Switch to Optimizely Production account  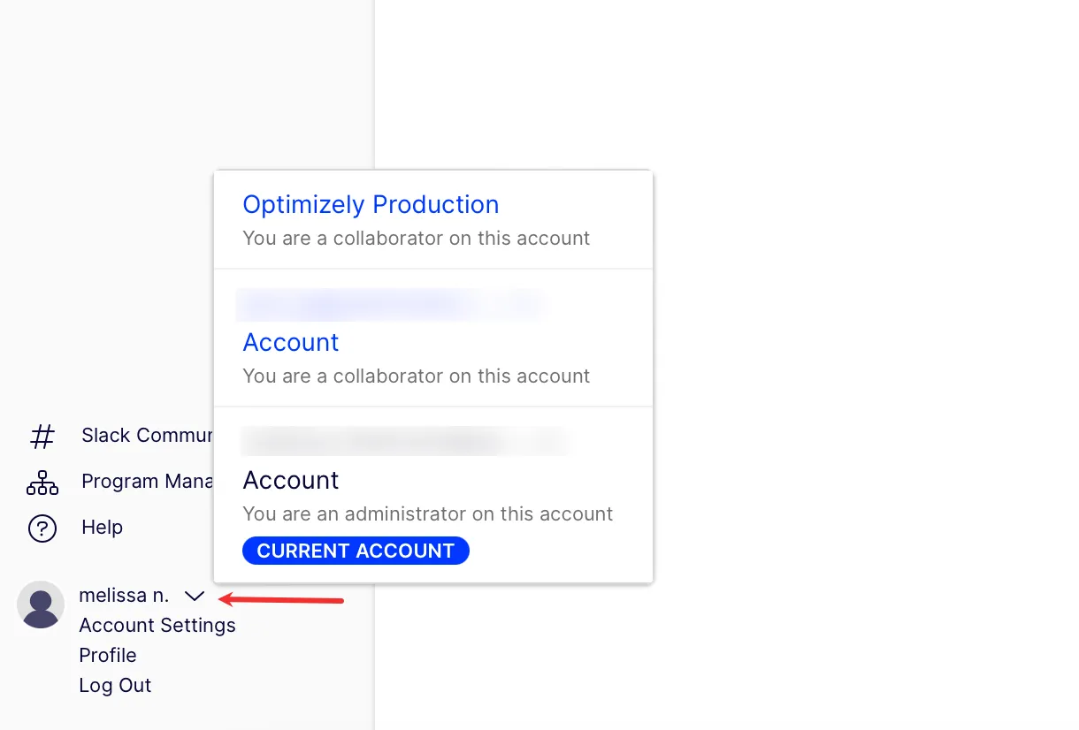[x=371, y=204]
